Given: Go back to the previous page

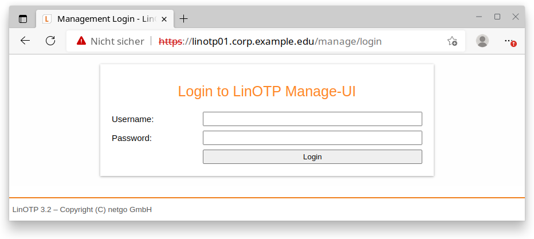Looking at the screenshot, I should (x=25, y=41).
